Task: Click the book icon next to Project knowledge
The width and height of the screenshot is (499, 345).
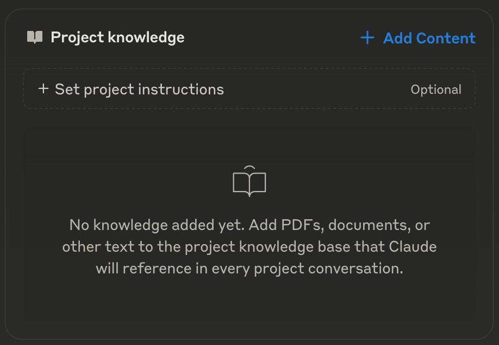Action: coord(35,37)
